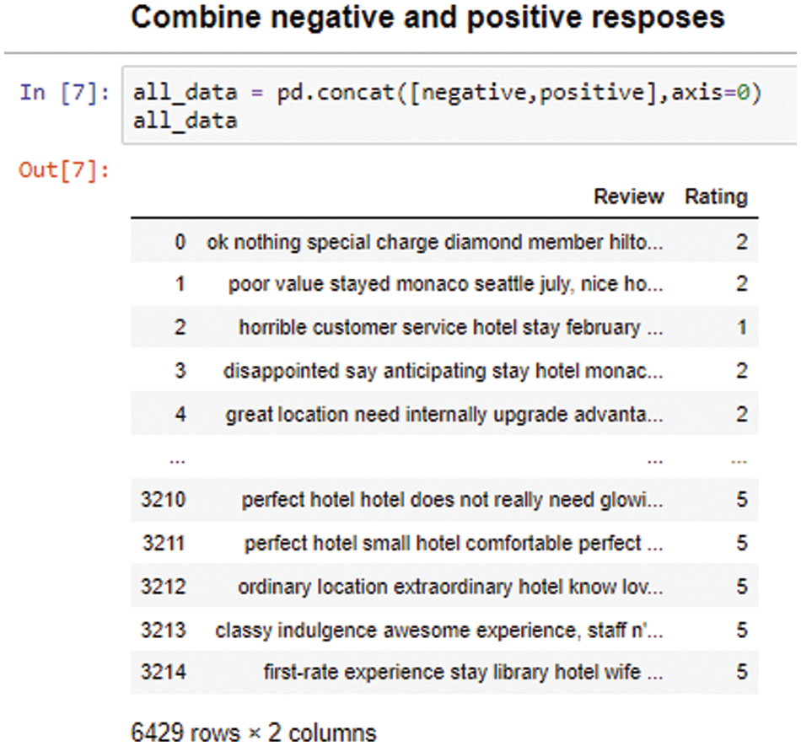
Task: Select row index 3210
Action: (163, 500)
